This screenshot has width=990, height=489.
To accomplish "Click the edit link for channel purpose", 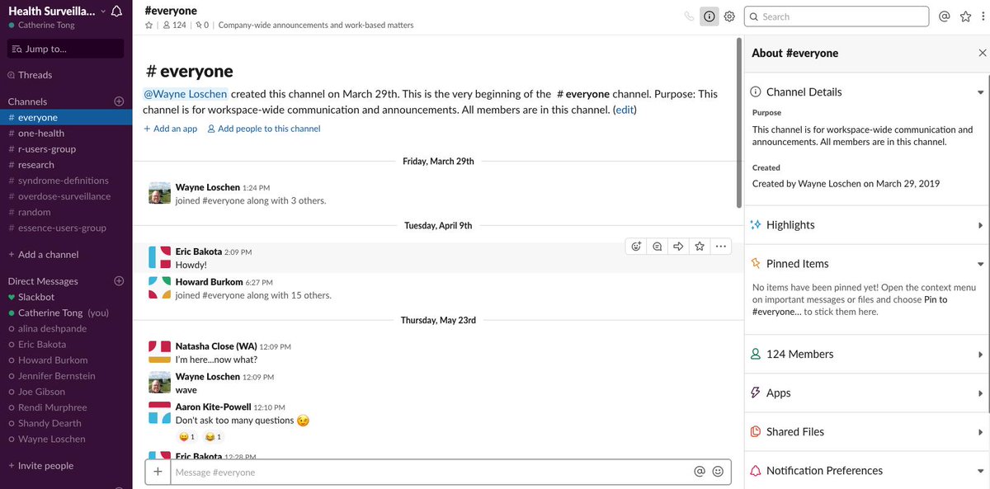I will [625, 110].
